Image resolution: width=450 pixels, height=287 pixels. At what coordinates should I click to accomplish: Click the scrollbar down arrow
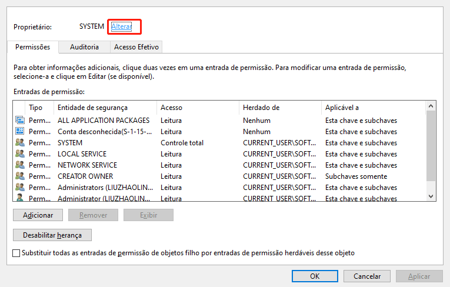[431, 196]
